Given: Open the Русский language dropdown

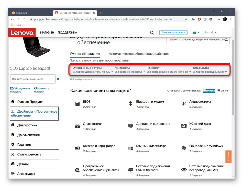Looking at the screenshot, I should (211, 32).
